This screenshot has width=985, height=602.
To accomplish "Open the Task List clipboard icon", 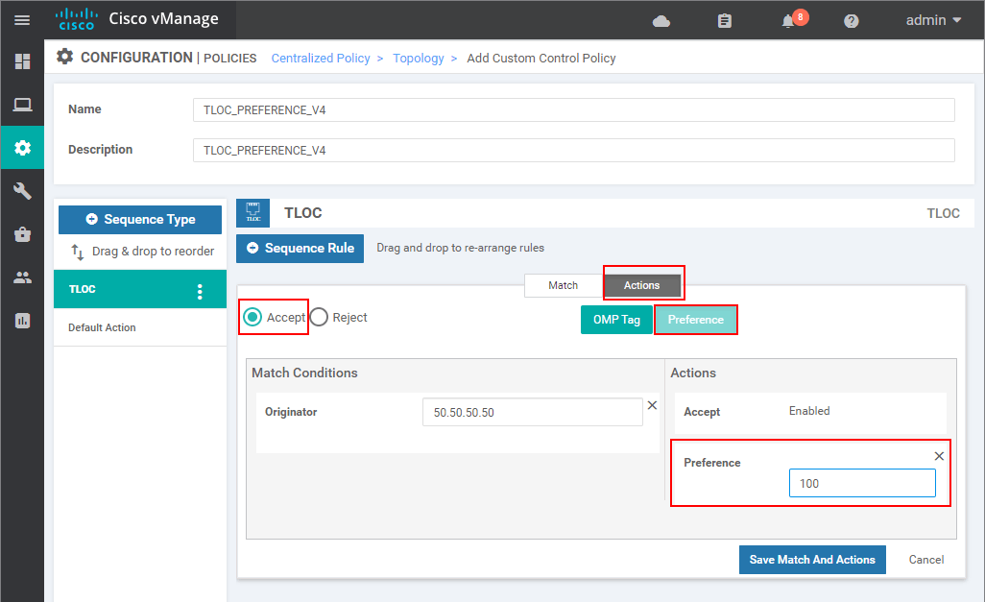I will click(x=724, y=19).
